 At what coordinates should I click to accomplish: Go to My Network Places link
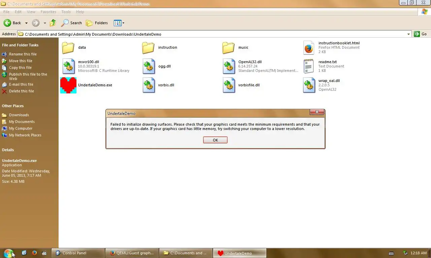[x=25, y=135]
